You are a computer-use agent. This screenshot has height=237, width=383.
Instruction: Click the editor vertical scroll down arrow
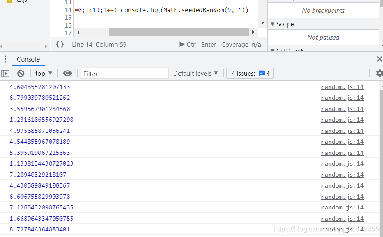pos(262,23)
